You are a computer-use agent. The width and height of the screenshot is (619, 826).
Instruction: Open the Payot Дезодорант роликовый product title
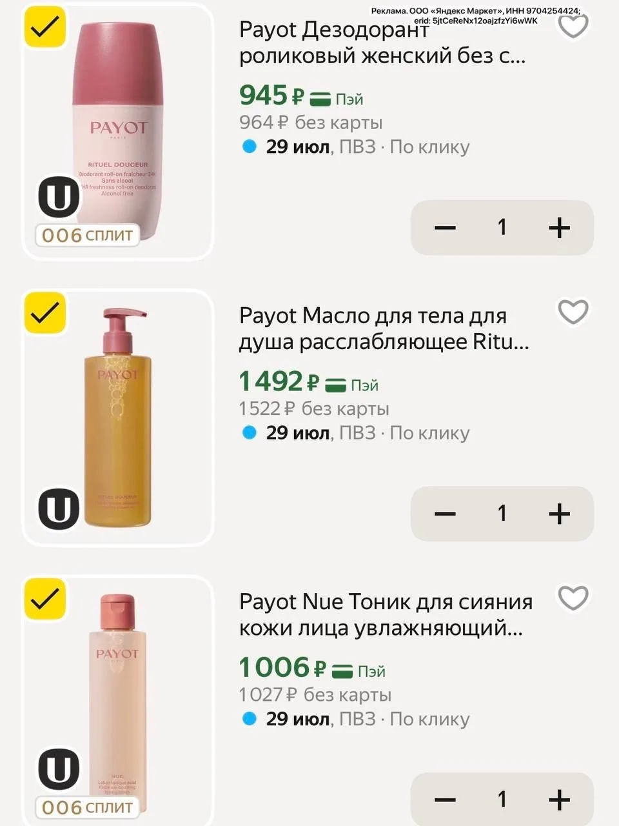pos(382,43)
